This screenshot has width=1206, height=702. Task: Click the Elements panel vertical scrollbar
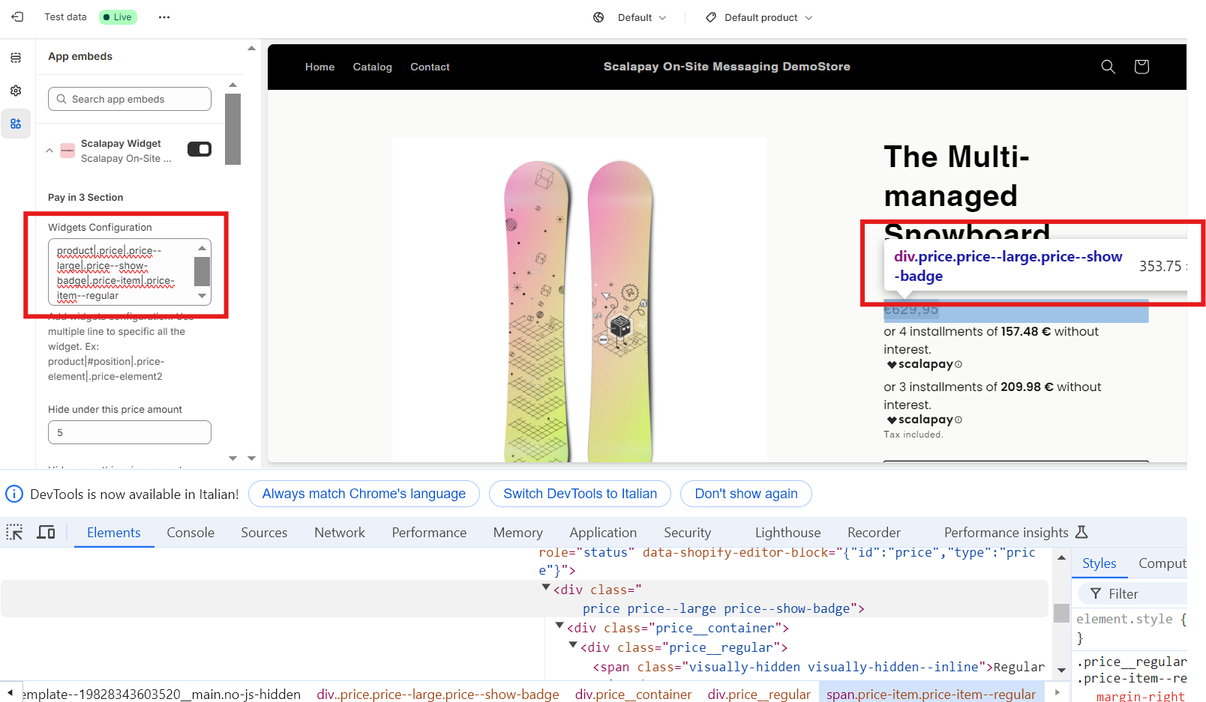point(1061,613)
